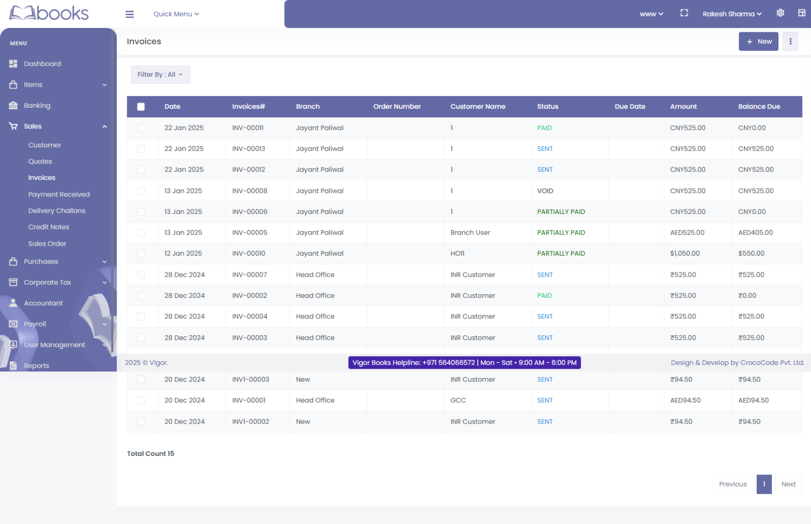
Task: Open invoice number INV-00002
Action: (250, 296)
